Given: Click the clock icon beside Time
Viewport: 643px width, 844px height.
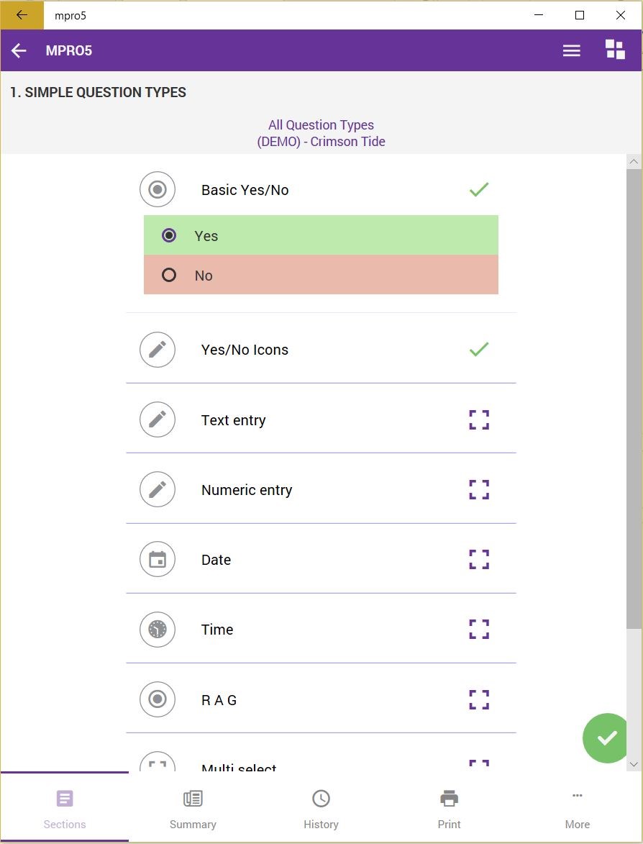Looking at the screenshot, I should pyautogui.click(x=157, y=630).
